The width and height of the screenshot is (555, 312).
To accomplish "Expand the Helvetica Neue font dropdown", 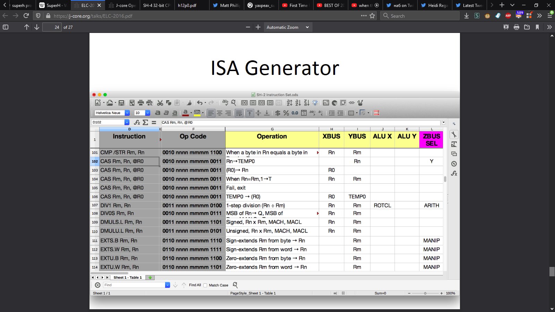I will (127, 113).
